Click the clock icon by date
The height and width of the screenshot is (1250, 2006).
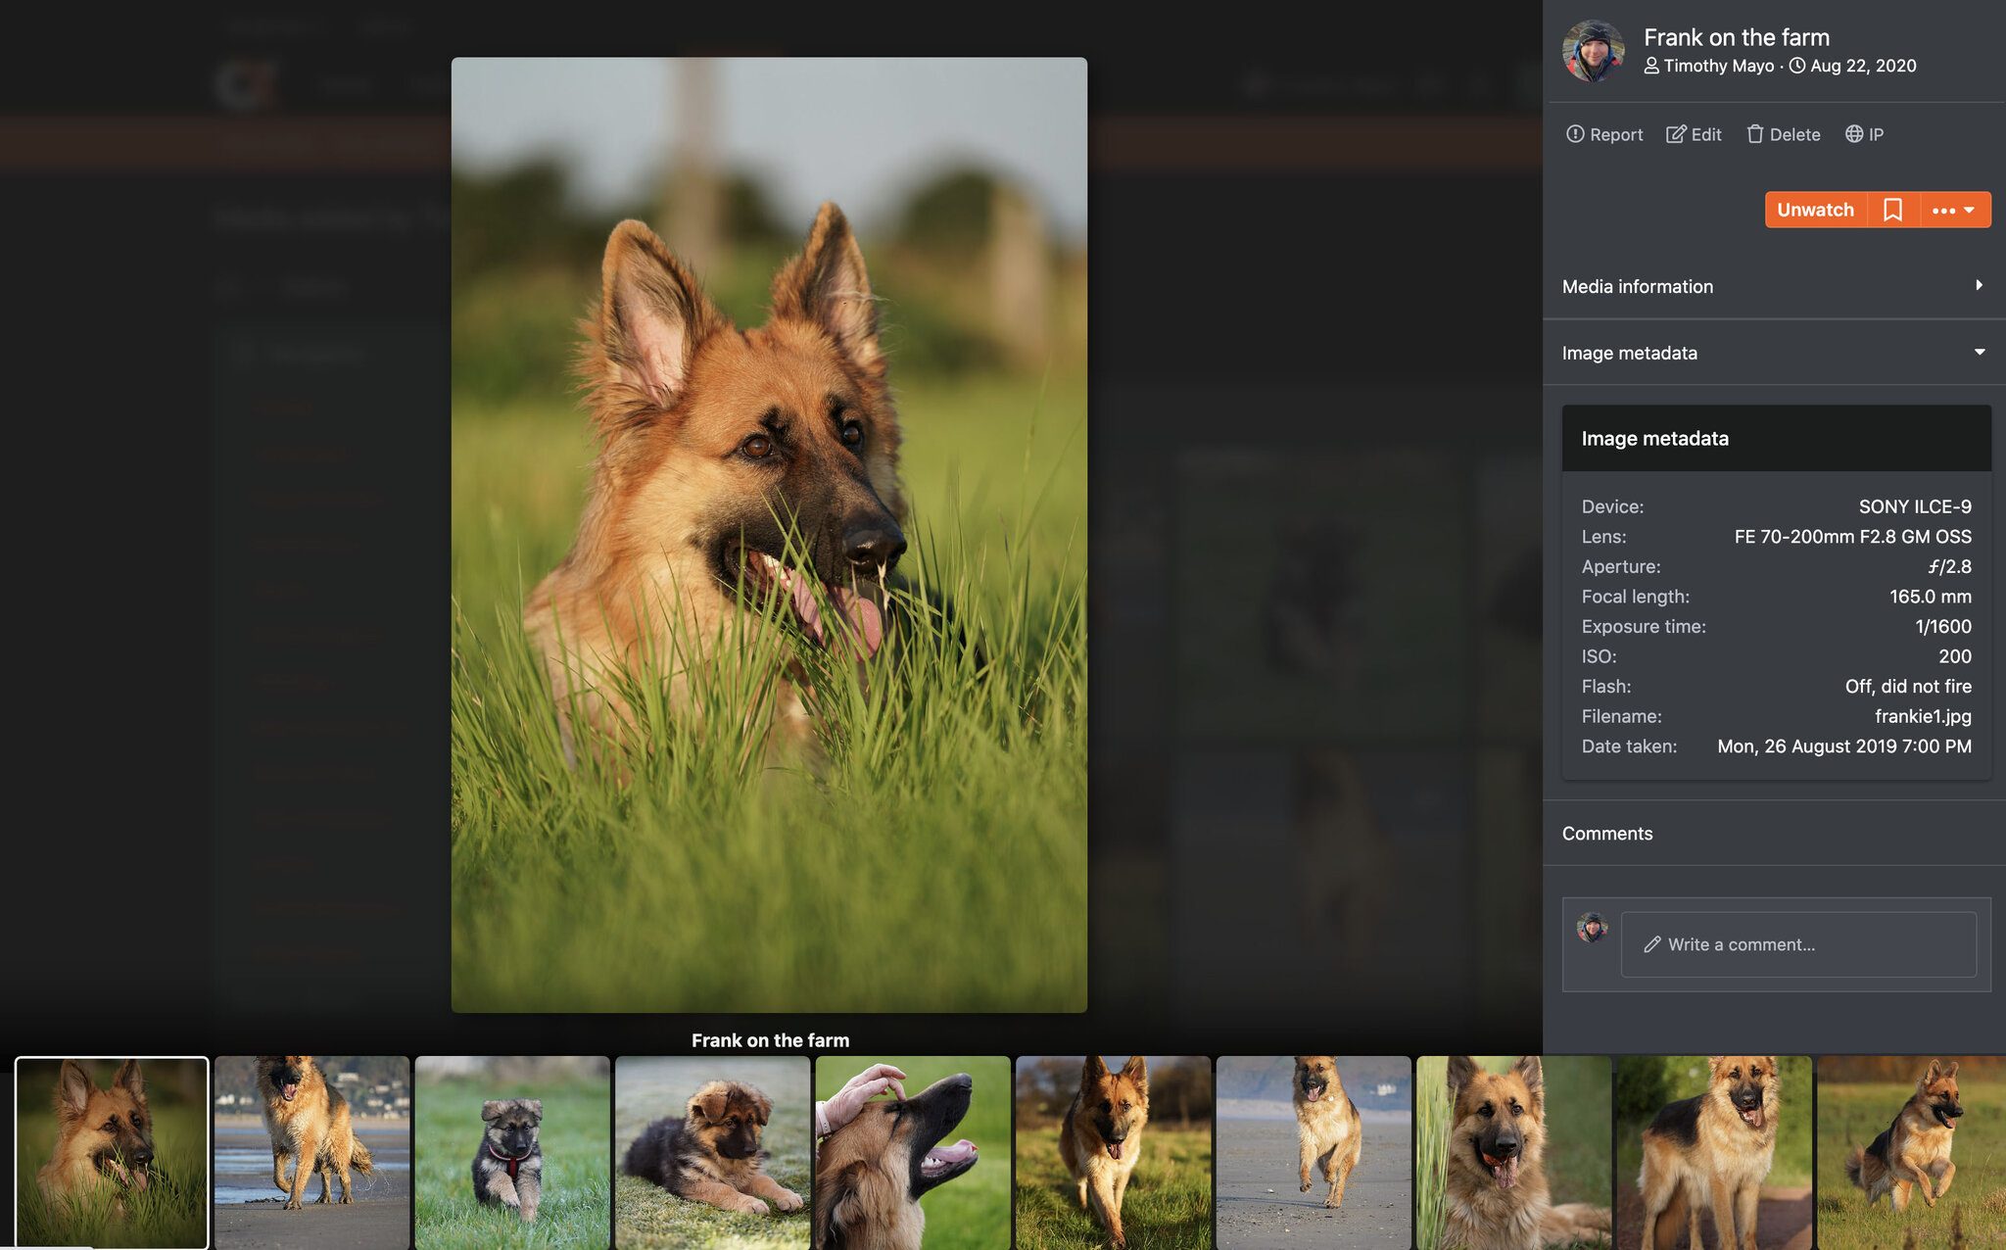coord(1797,66)
